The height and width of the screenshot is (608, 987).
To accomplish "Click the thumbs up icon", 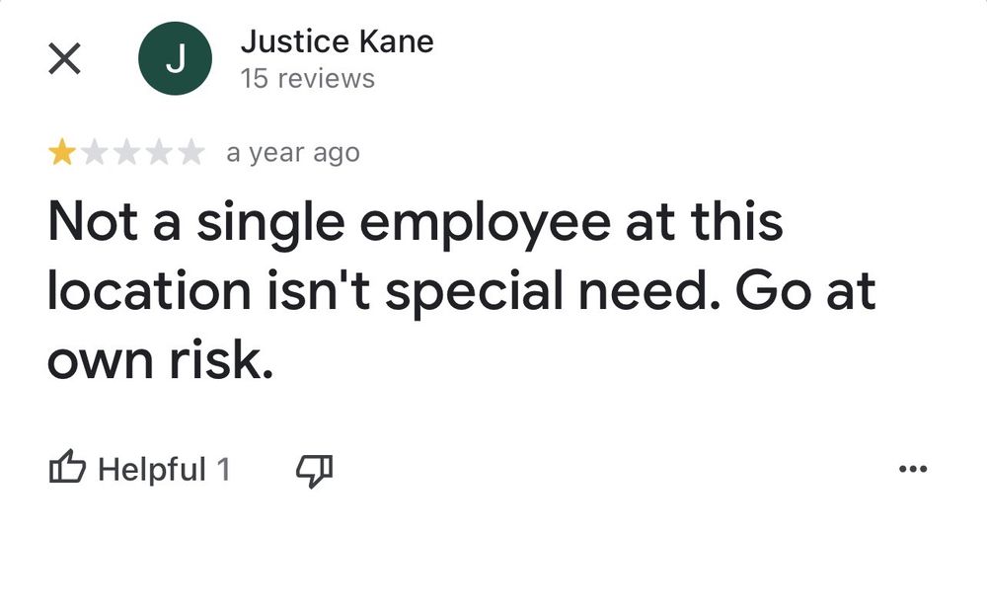I will (67, 468).
